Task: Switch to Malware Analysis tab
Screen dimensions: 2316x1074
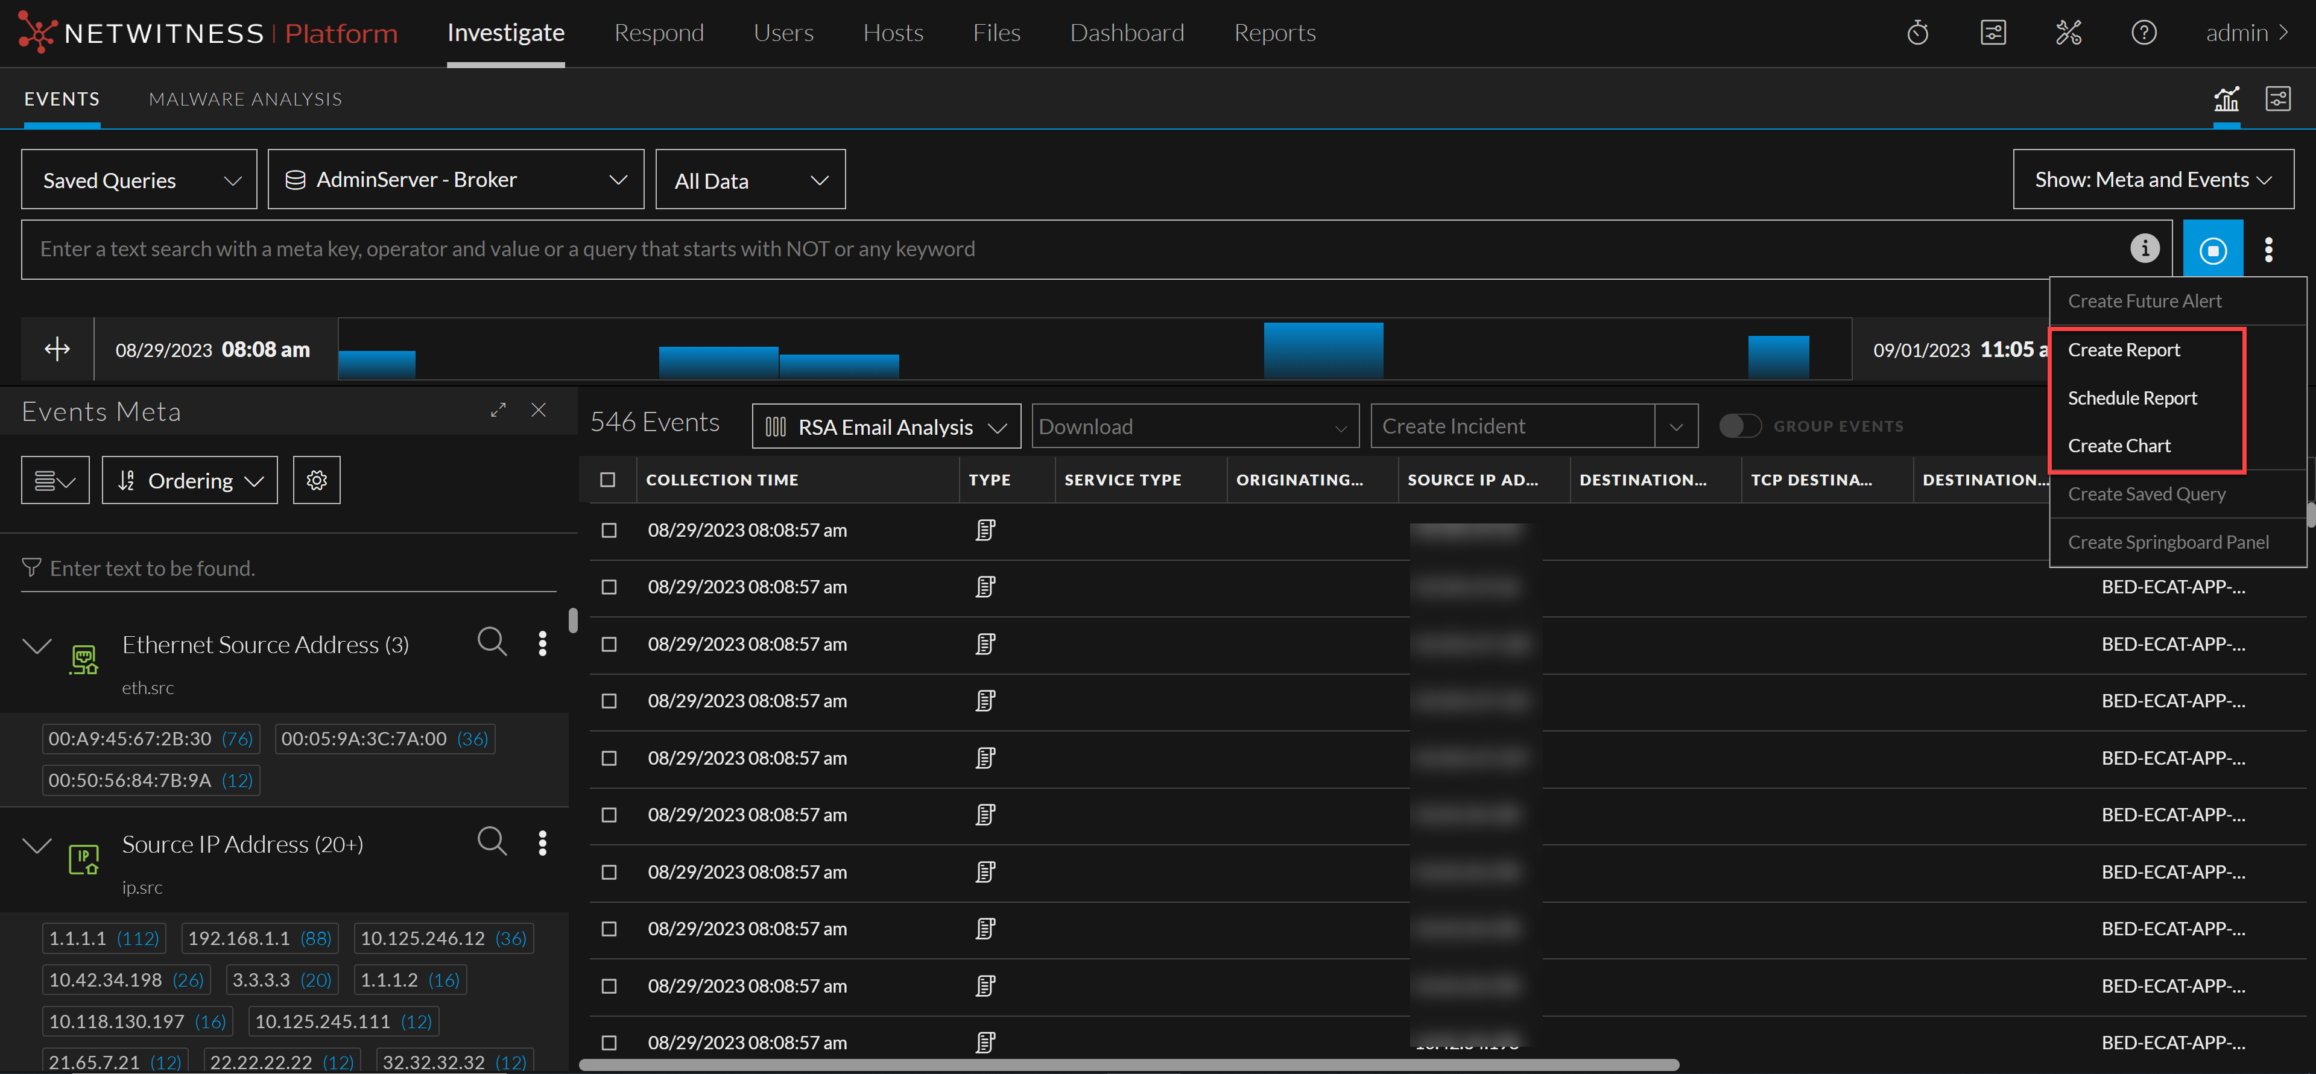Action: coord(245,99)
